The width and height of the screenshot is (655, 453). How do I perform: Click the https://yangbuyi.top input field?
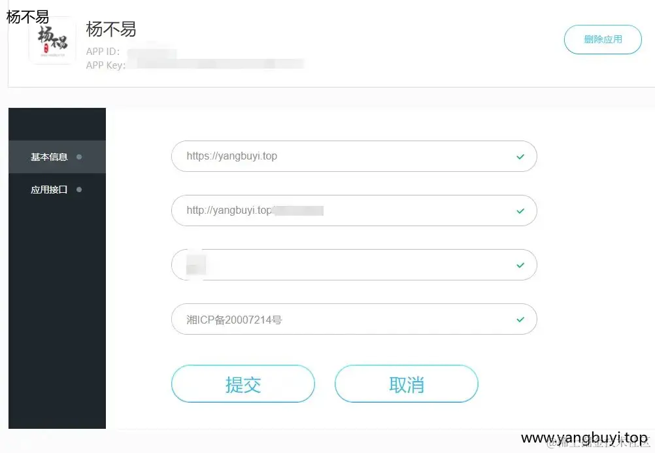pos(354,156)
